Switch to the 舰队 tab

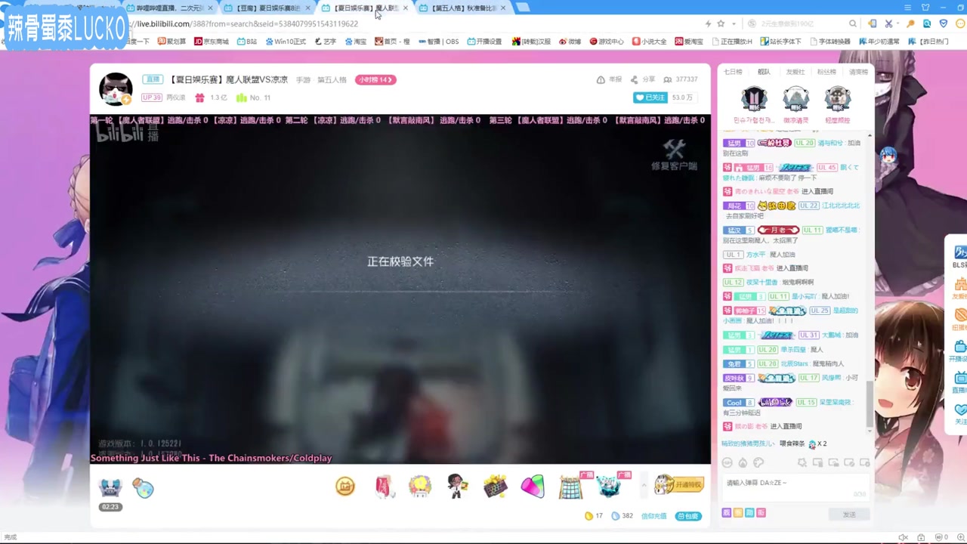click(764, 72)
